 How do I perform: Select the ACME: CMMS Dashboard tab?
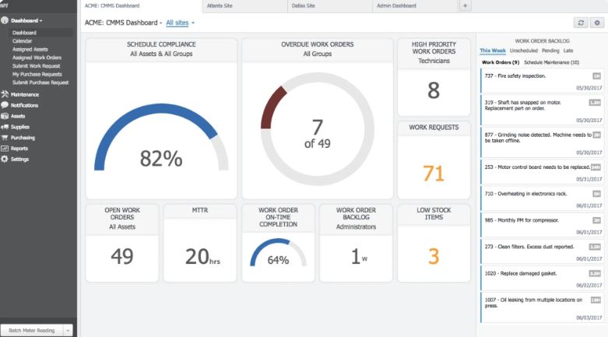point(142,5)
